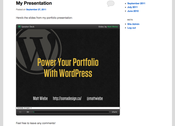Advance to the next slide with fast-forward
The image size is (175, 126).
[28, 112]
